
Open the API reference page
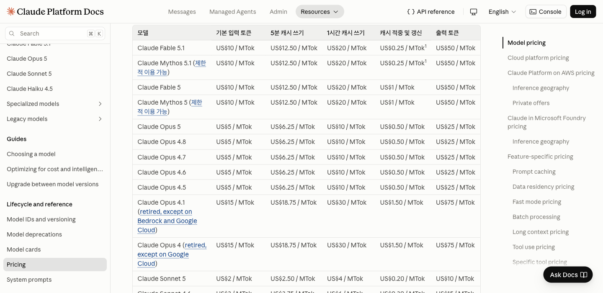coord(431,12)
